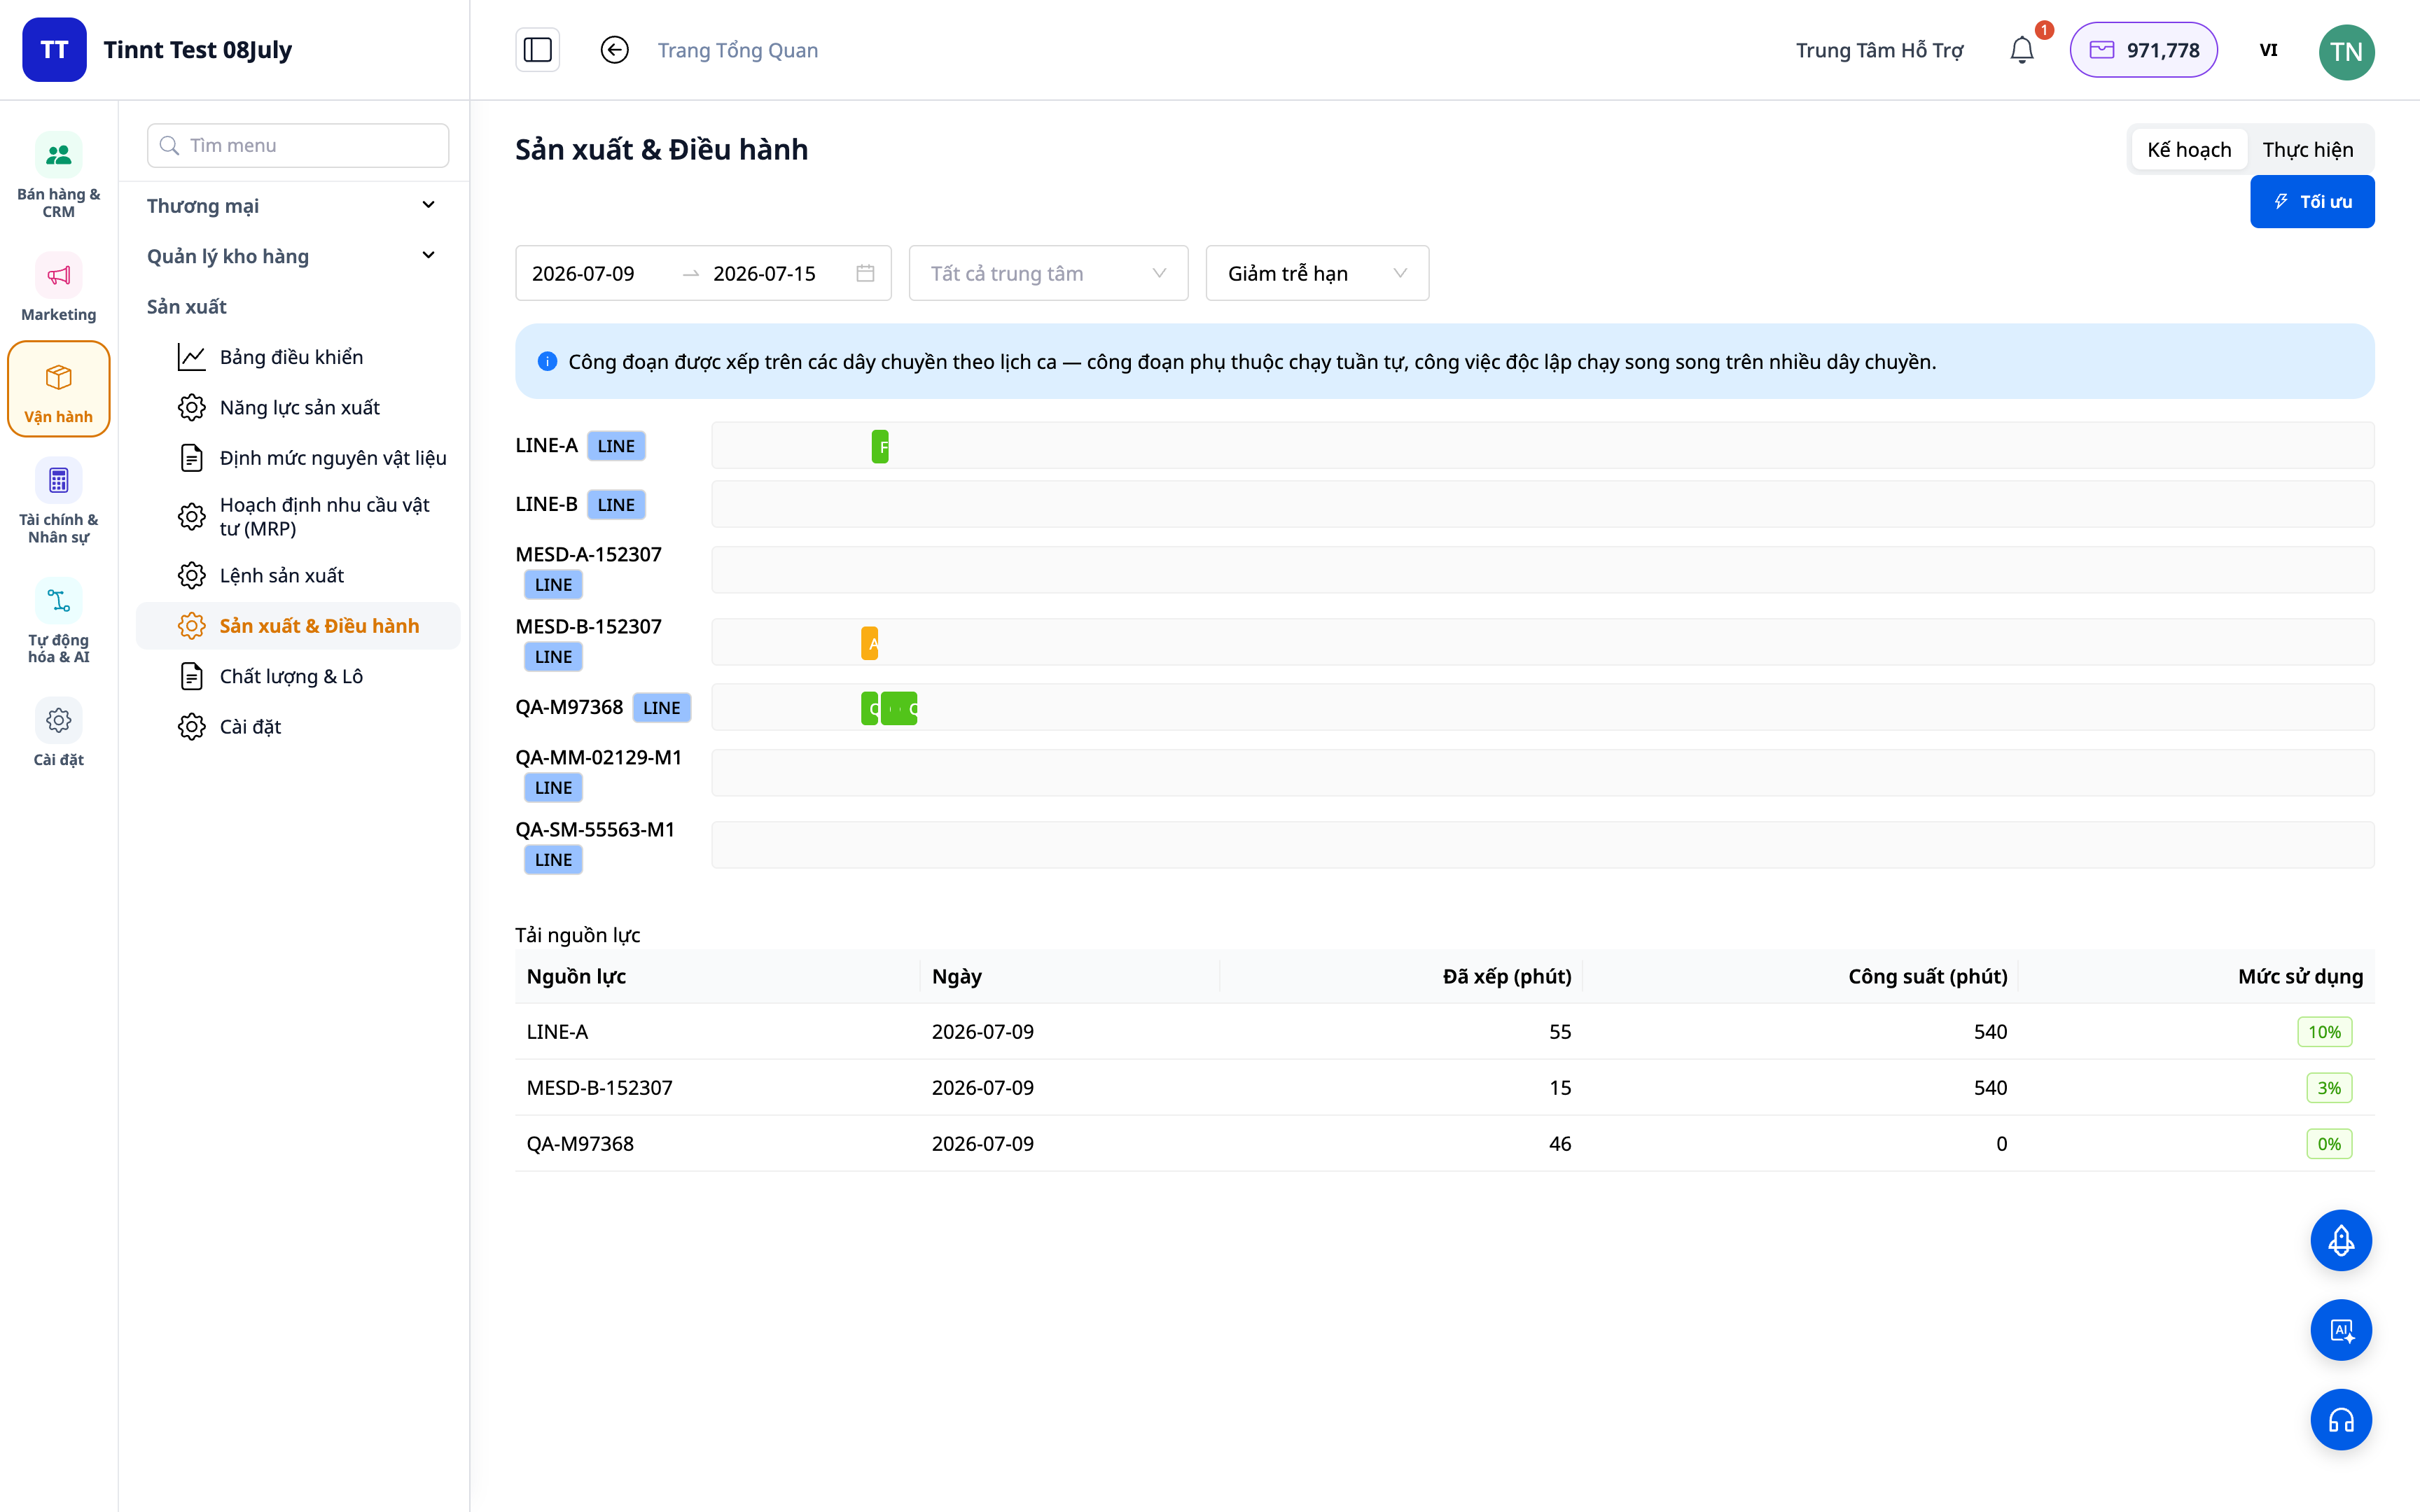Open the Giảm trễ hạn dropdown
The width and height of the screenshot is (2420, 1512).
tap(1317, 273)
